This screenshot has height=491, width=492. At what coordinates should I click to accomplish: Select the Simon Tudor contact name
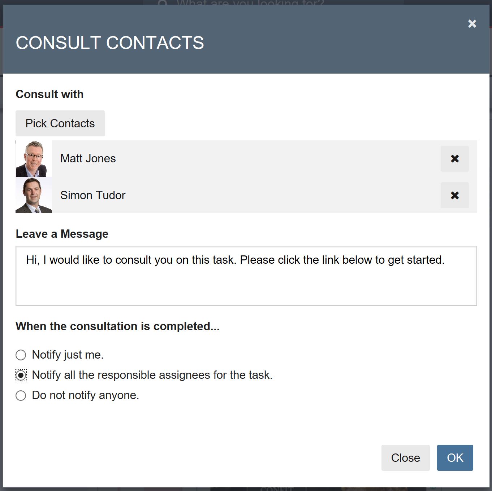point(92,195)
